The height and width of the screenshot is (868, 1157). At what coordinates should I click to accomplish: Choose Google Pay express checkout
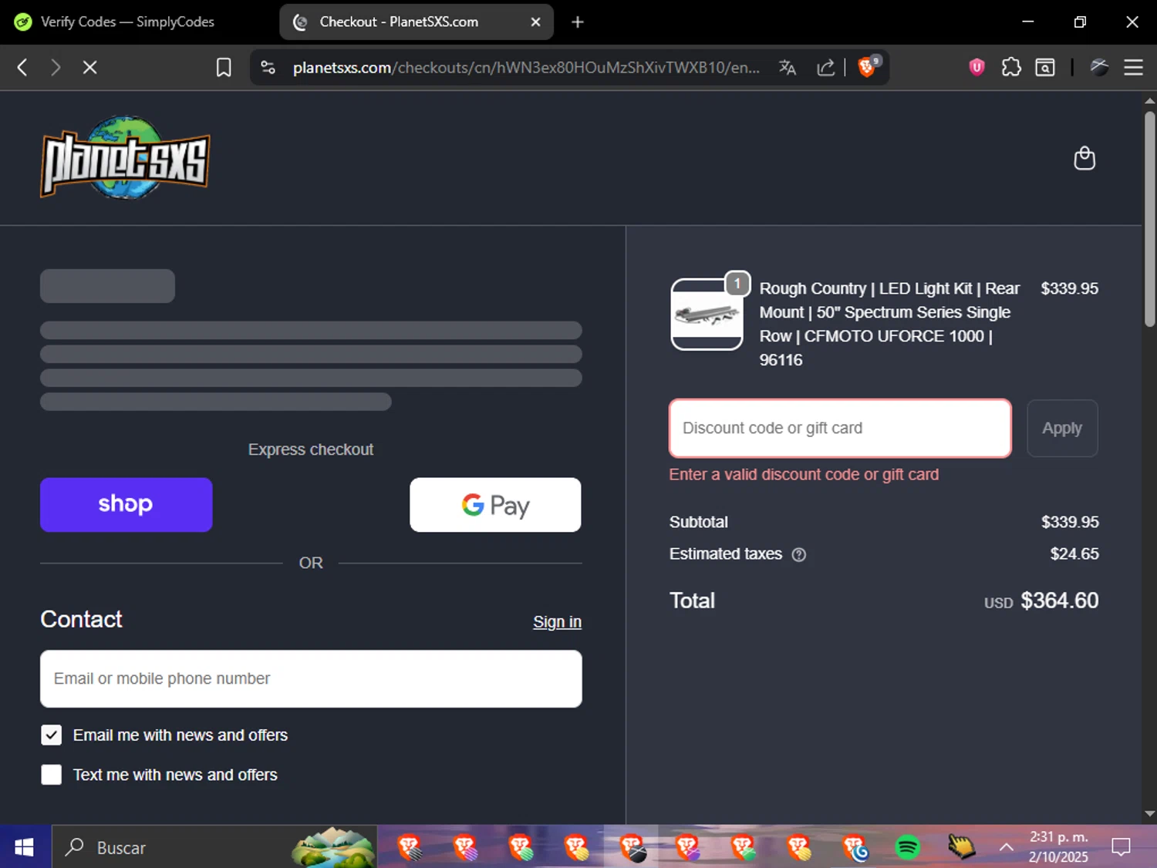[495, 505]
